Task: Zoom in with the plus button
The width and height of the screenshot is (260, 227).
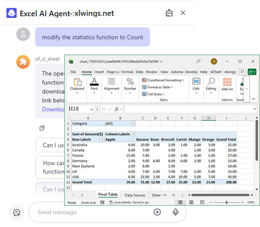Action: 242,202
